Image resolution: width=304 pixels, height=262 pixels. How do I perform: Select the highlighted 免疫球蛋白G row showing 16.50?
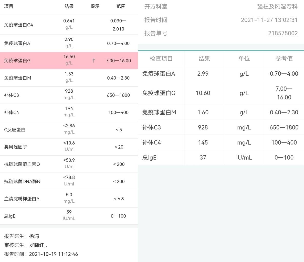click(x=69, y=61)
